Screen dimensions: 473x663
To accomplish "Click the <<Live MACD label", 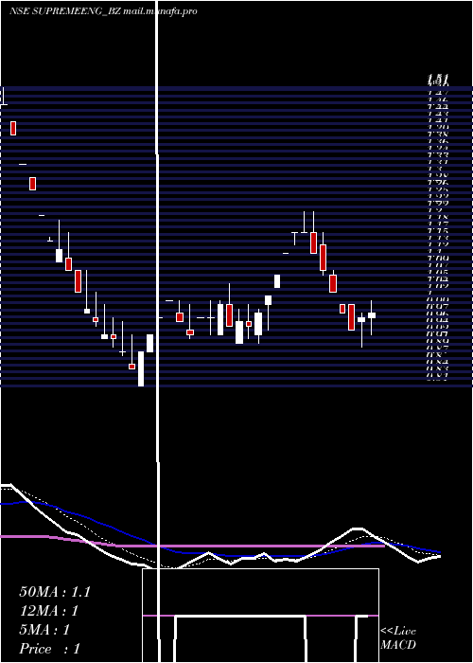I will click(398, 637).
